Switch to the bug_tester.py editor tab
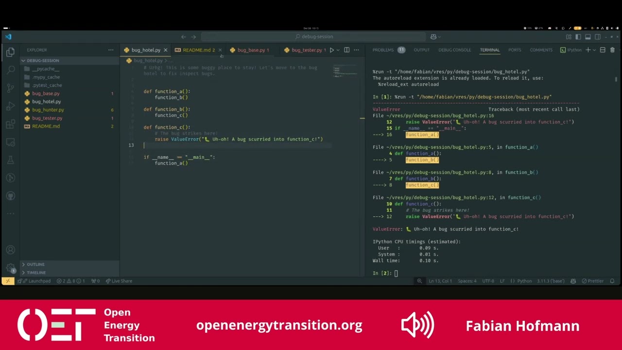The height and width of the screenshot is (350, 622). pyautogui.click(x=306, y=50)
